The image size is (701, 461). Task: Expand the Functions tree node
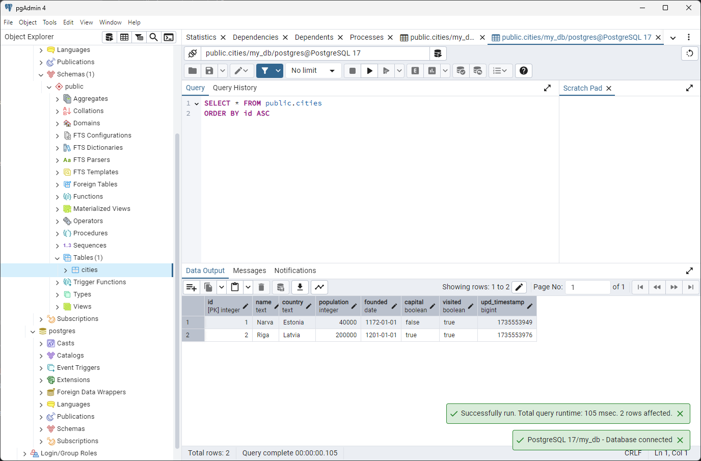58,197
